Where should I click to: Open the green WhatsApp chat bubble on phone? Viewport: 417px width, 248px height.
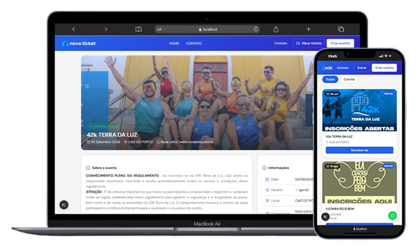click(393, 216)
